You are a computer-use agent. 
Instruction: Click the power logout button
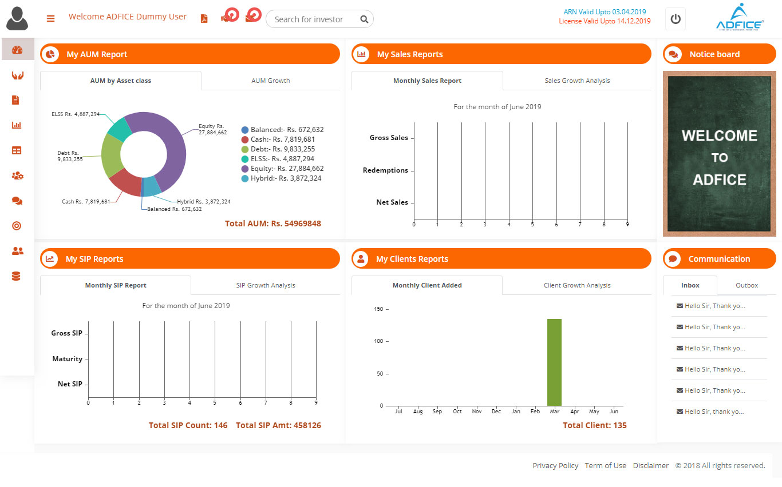pos(676,19)
